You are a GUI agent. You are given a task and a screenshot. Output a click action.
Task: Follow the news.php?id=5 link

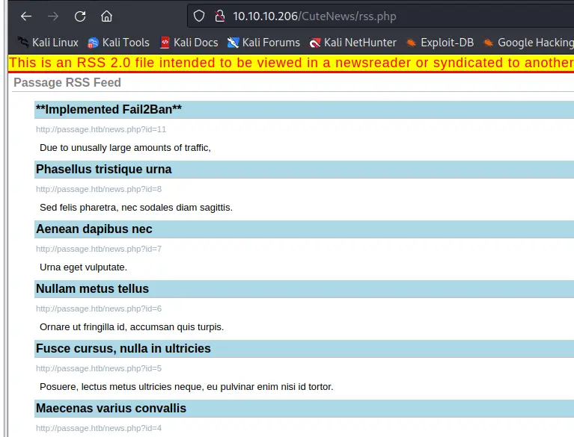point(99,368)
